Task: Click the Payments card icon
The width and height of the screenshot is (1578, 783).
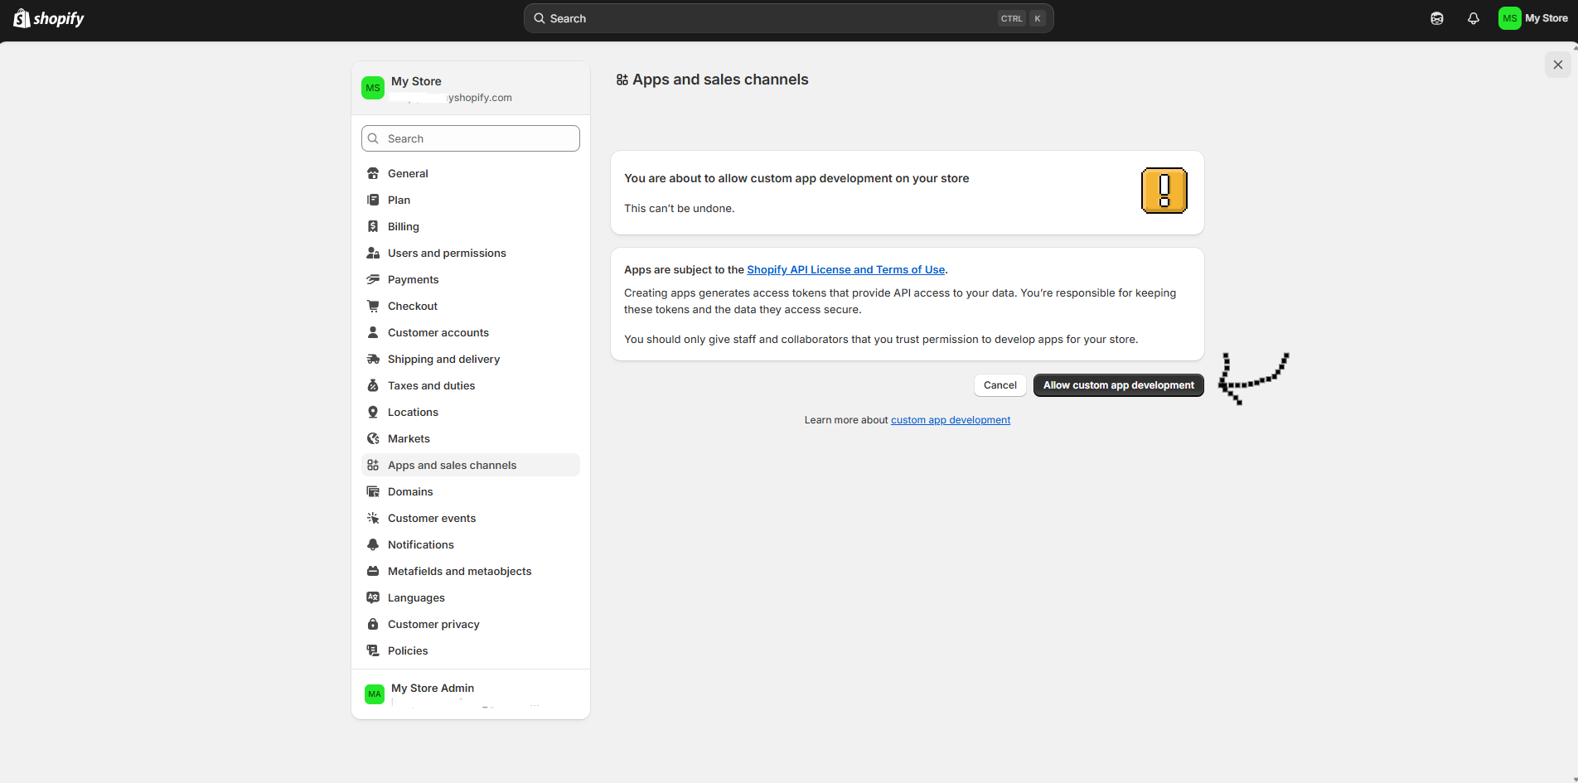Action: tap(373, 279)
